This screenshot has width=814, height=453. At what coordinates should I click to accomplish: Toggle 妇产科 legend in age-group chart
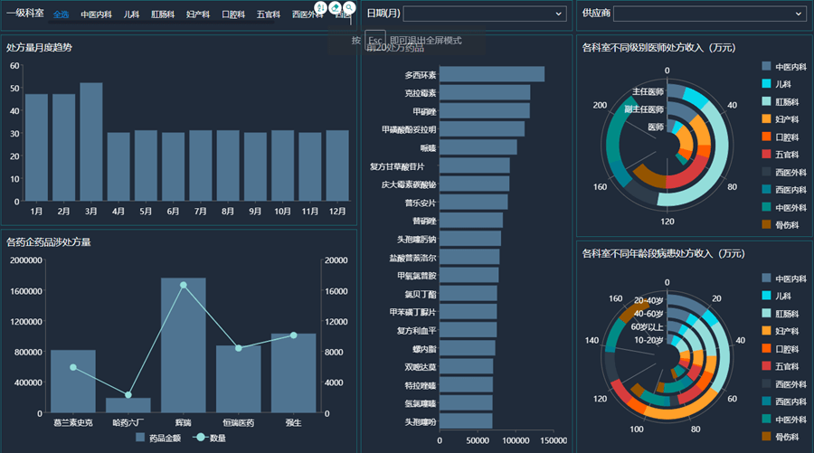pyautogui.click(x=767, y=331)
